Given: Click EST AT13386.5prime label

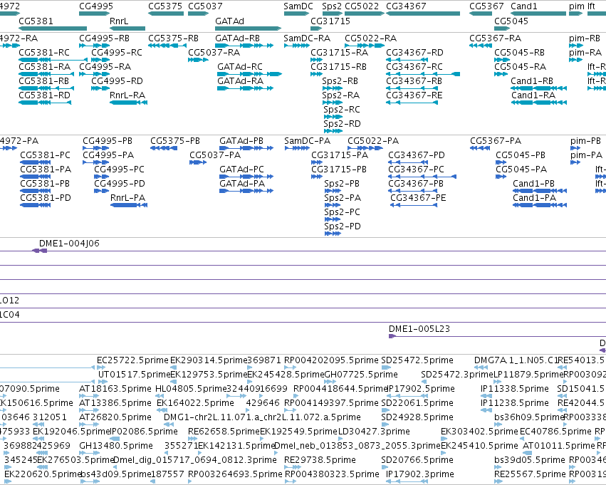Looking at the screenshot, I should pos(115,403).
